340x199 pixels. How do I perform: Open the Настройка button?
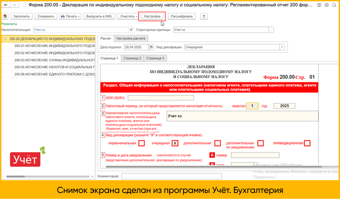point(152,16)
